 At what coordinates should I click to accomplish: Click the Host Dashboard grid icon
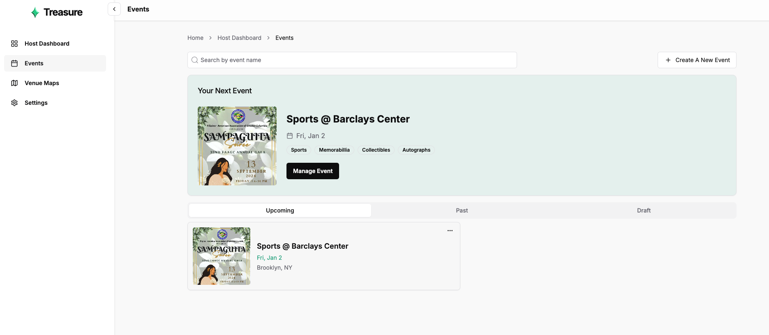coord(14,44)
